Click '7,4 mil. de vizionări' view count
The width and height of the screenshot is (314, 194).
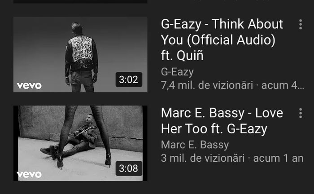coord(207,85)
